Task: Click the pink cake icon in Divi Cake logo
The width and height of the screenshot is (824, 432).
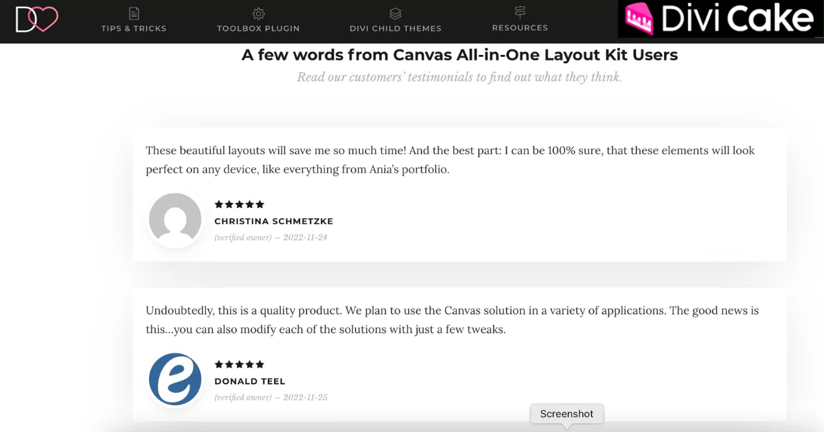Action: coord(639,19)
